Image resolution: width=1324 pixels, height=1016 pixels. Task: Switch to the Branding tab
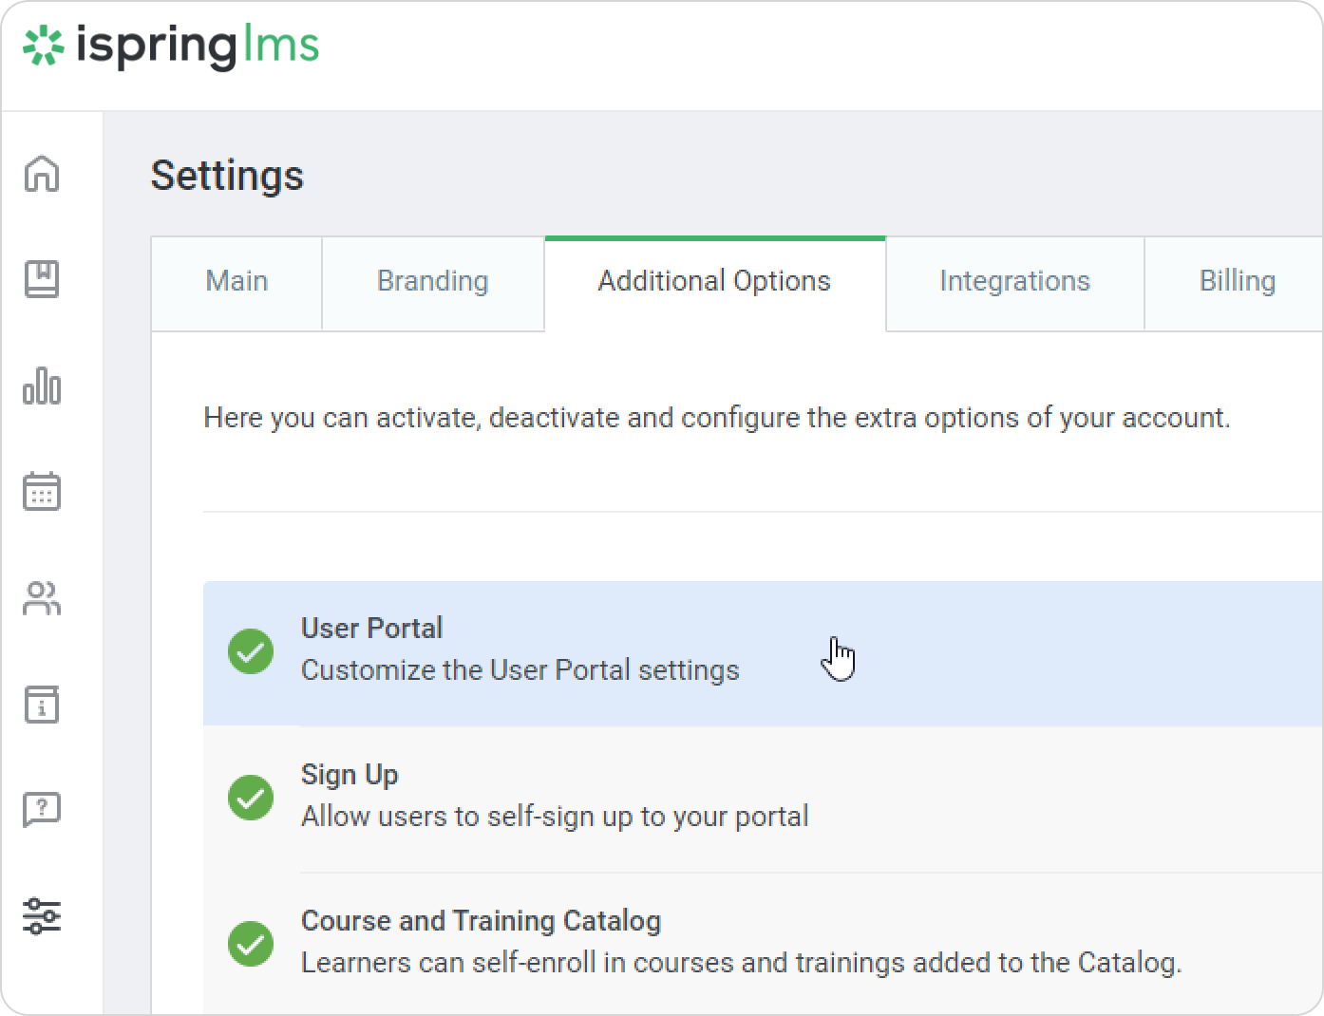click(432, 282)
